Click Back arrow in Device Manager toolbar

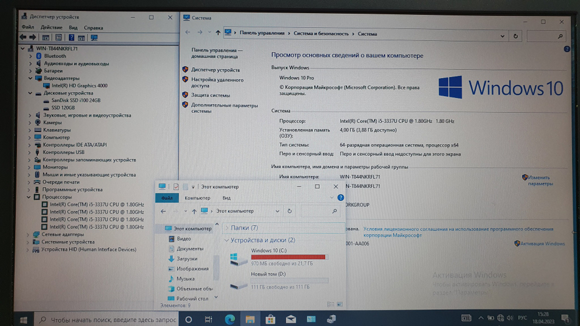coord(23,37)
